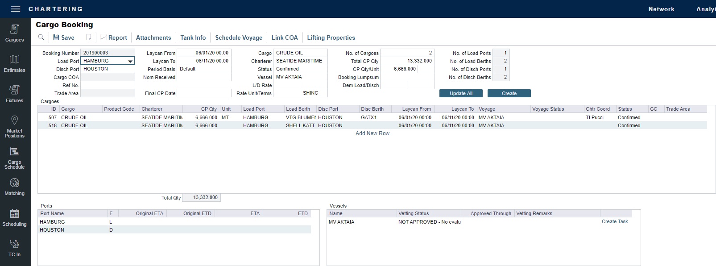Open the Cargoes sidebar icon
Image resolution: width=716 pixels, height=266 pixels.
[15, 33]
